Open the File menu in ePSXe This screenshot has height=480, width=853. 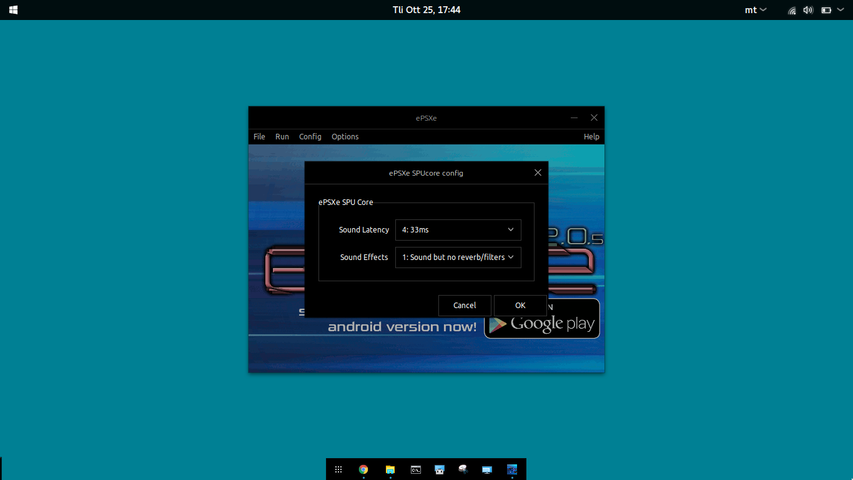pyautogui.click(x=259, y=137)
